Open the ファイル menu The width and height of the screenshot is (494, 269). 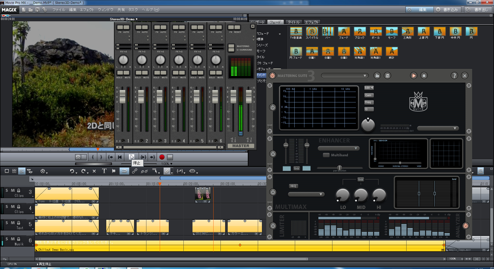click(x=59, y=10)
